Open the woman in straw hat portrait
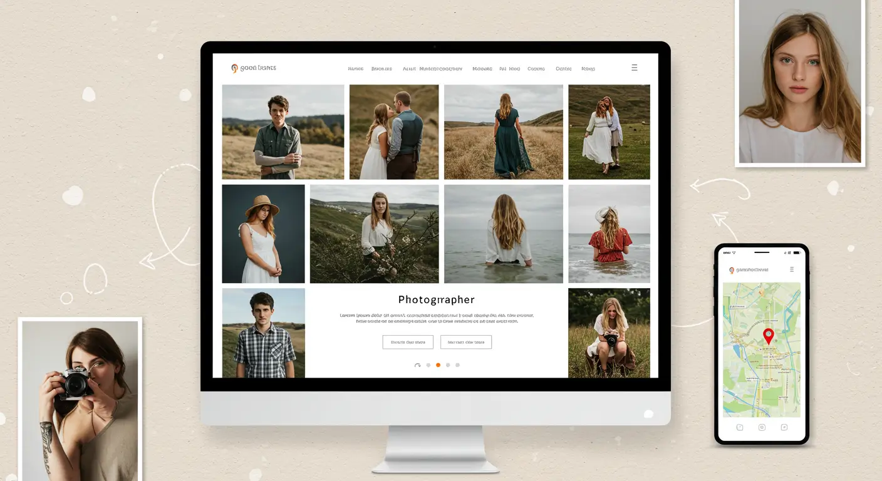Screen dimensions: 882x481 [263, 234]
